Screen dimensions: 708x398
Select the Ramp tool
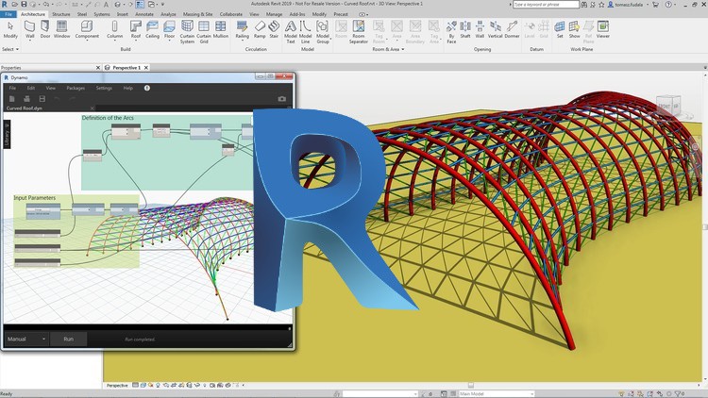point(260,29)
